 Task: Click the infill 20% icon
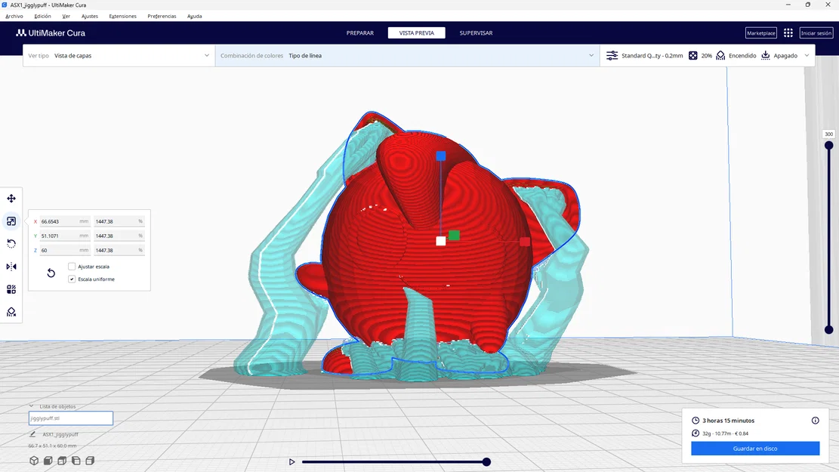693,56
